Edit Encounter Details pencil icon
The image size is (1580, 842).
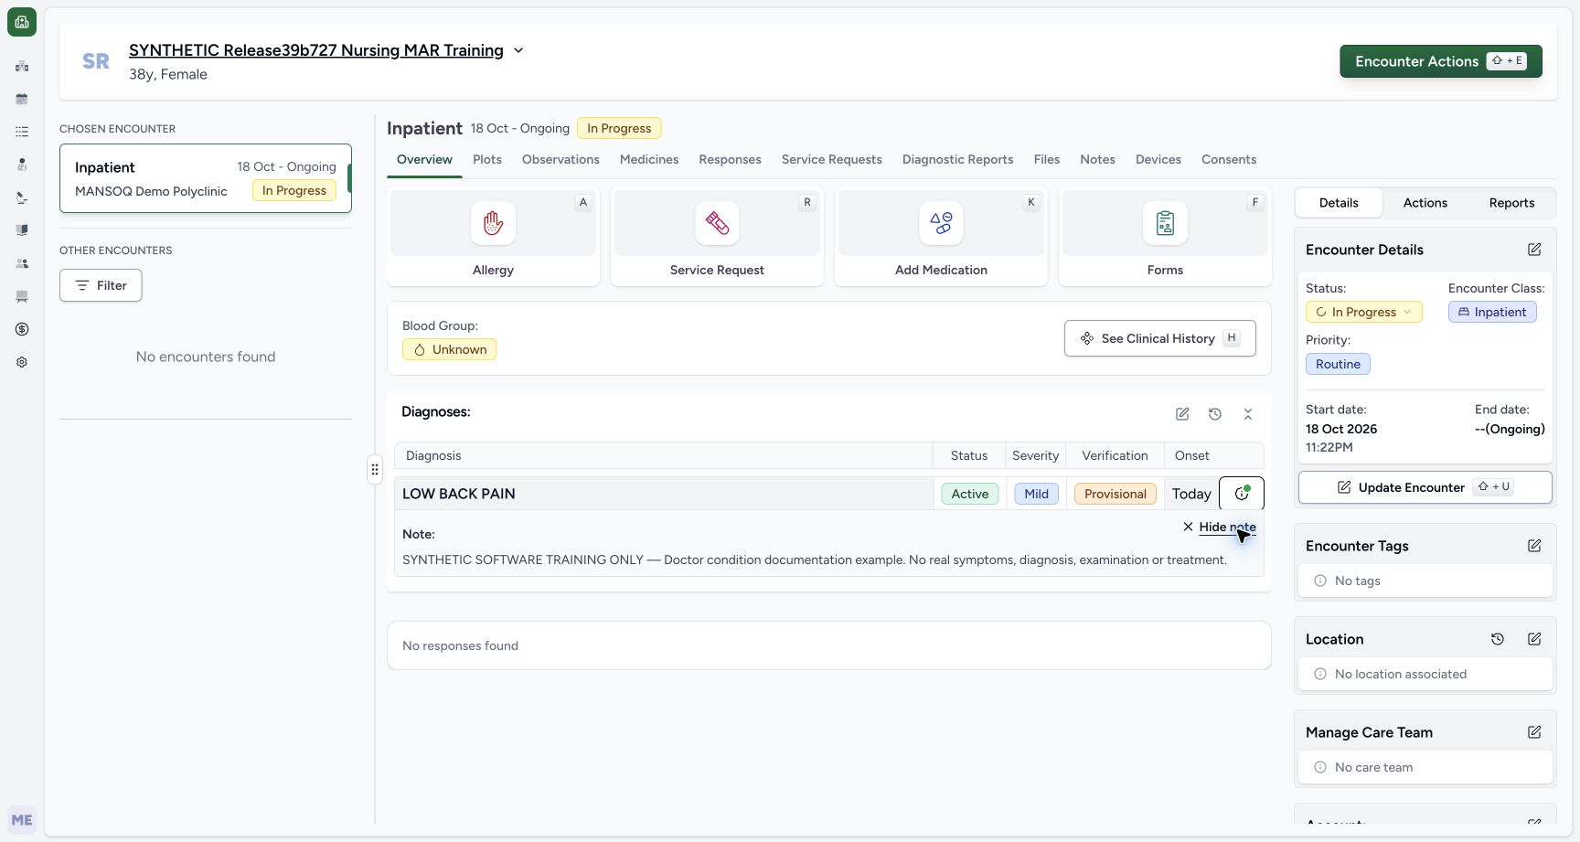pyautogui.click(x=1534, y=250)
